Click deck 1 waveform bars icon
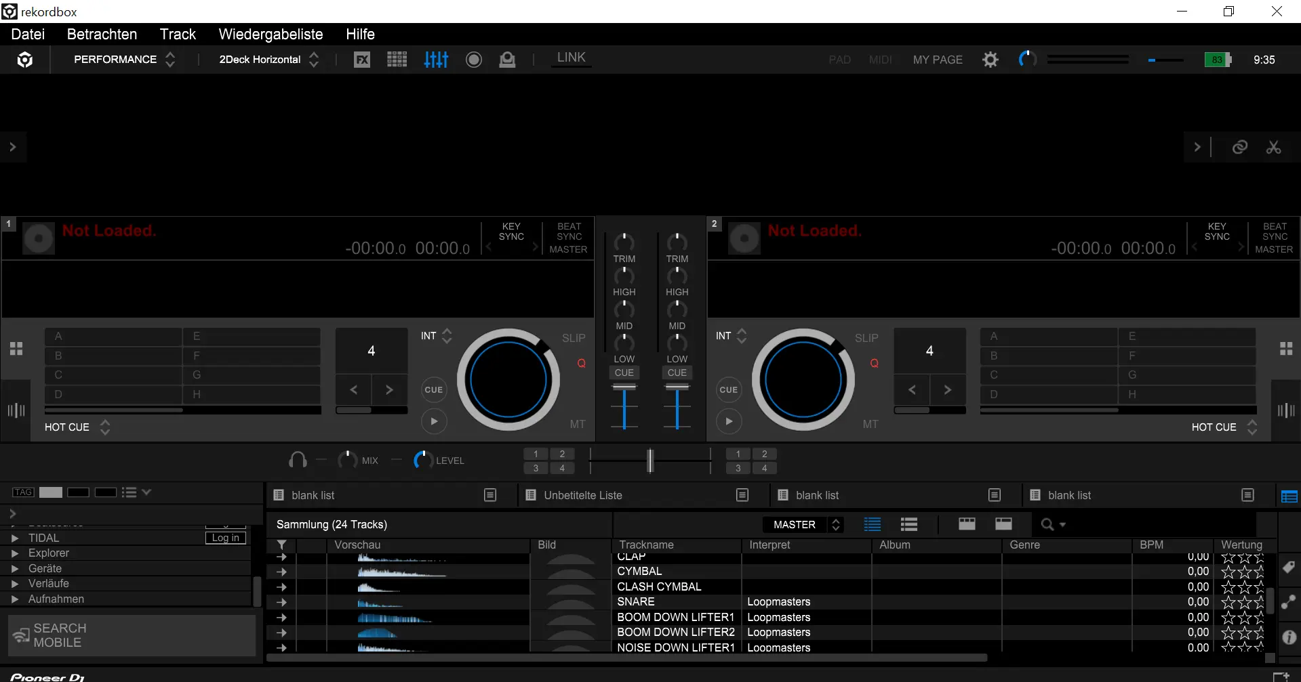 tap(16, 410)
